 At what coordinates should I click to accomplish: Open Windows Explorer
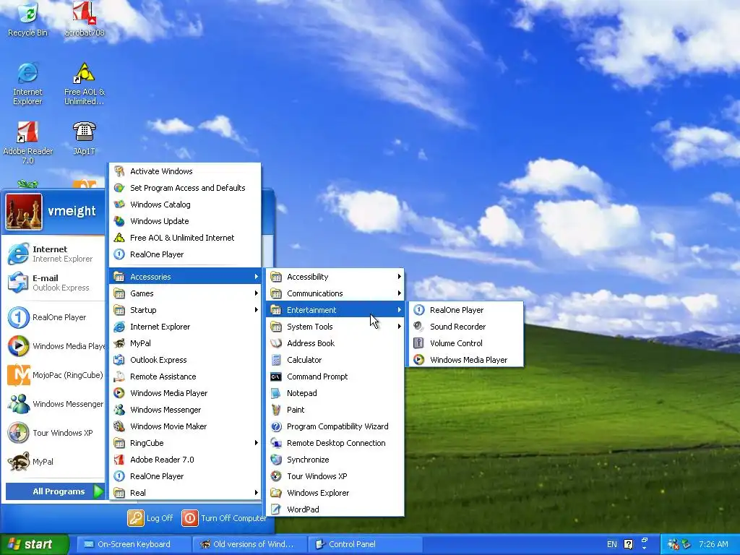point(335,493)
